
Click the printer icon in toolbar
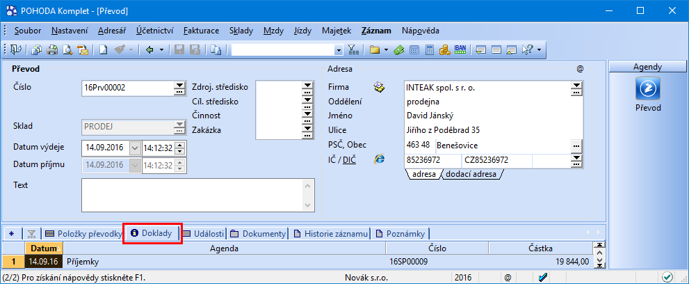pyautogui.click(x=52, y=49)
